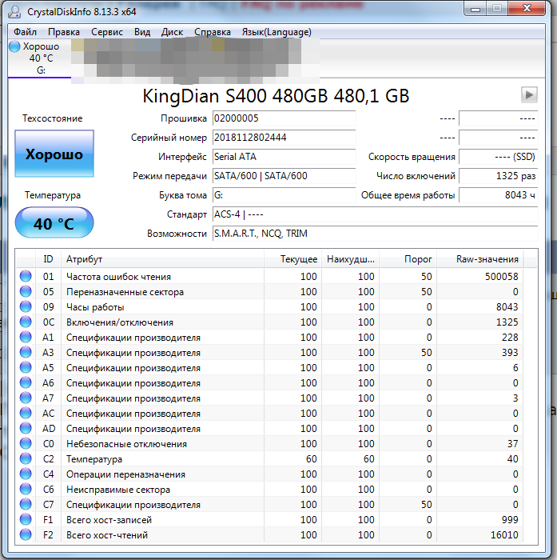Click status circle for attribute AC
557x560 pixels.
[x=26, y=414]
